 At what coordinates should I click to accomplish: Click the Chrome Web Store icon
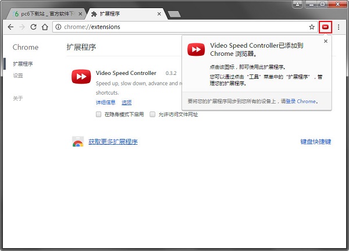pyautogui.click(x=78, y=142)
